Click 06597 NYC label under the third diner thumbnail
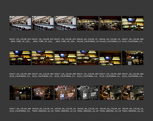This screenshot has width=153, height=121. coord(65,40)
